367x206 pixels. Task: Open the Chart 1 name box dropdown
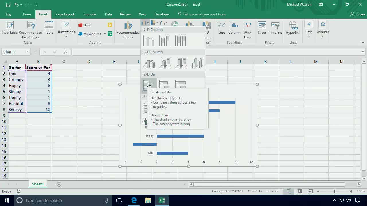point(27,51)
